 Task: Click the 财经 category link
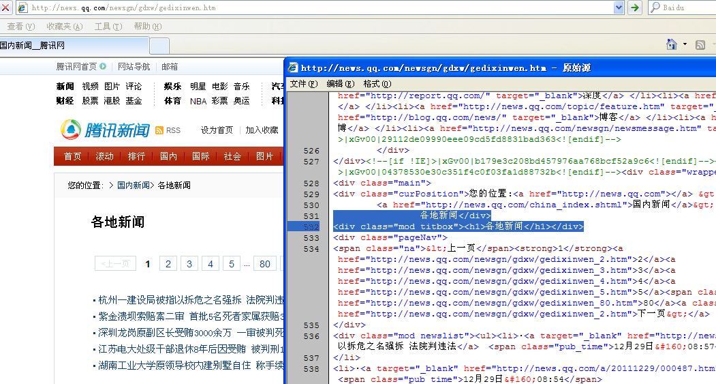pos(65,100)
